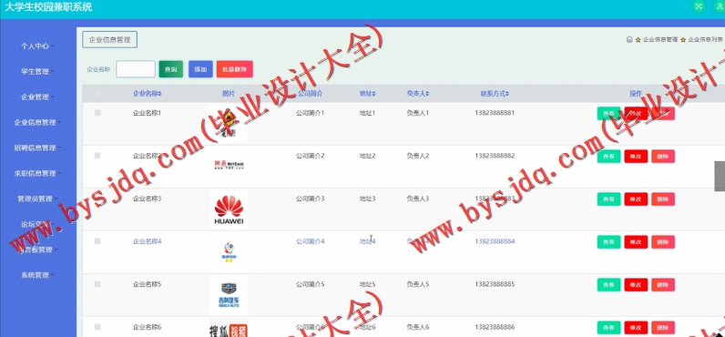
Task: Expand the 管理员管理 sidebar menu
Action: point(37,199)
